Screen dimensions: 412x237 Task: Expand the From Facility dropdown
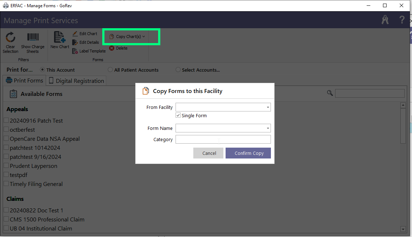click(268, 107)
